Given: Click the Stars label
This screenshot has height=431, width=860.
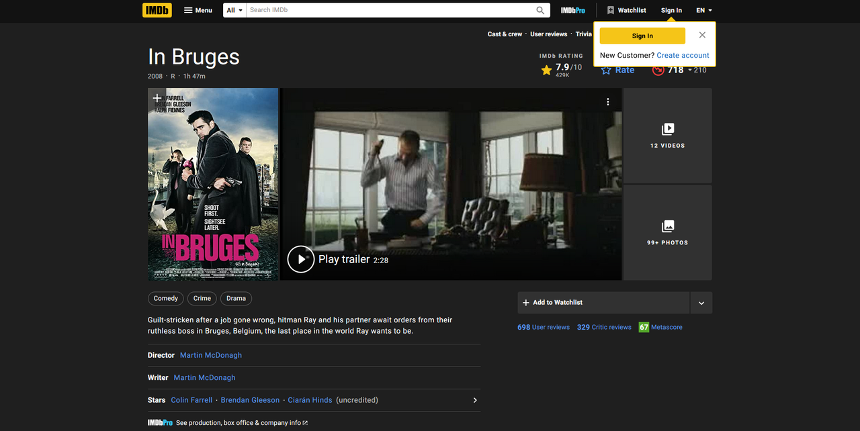Looking at the screenshot, I should (157, 400).
